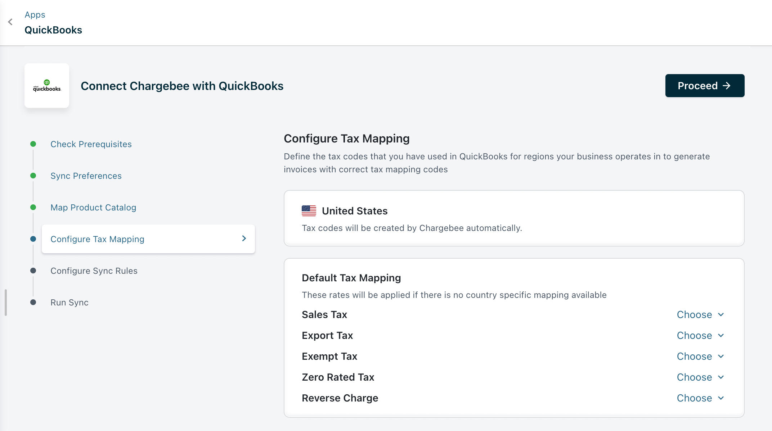Image resolution: width=772 pixels, height=431 pixels.
Task: Open the Zero Rated Tax Choose dropdown
Action: (x=700, y=377)
